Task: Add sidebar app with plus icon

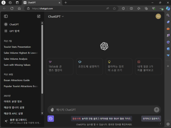Action: click(168, 66)
